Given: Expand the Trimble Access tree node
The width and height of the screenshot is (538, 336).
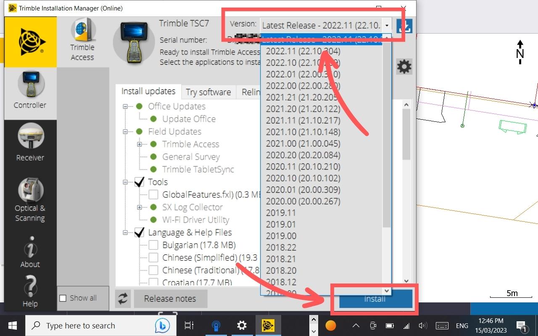Looking at the screenshot, I should [140, 144].
